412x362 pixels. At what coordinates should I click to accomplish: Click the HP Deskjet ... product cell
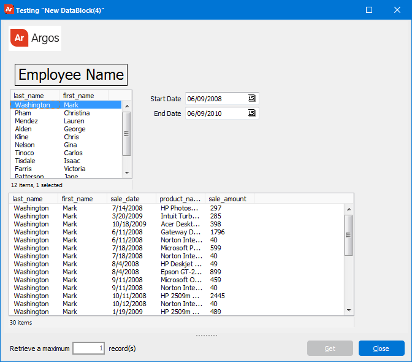[x=181, y=264]
